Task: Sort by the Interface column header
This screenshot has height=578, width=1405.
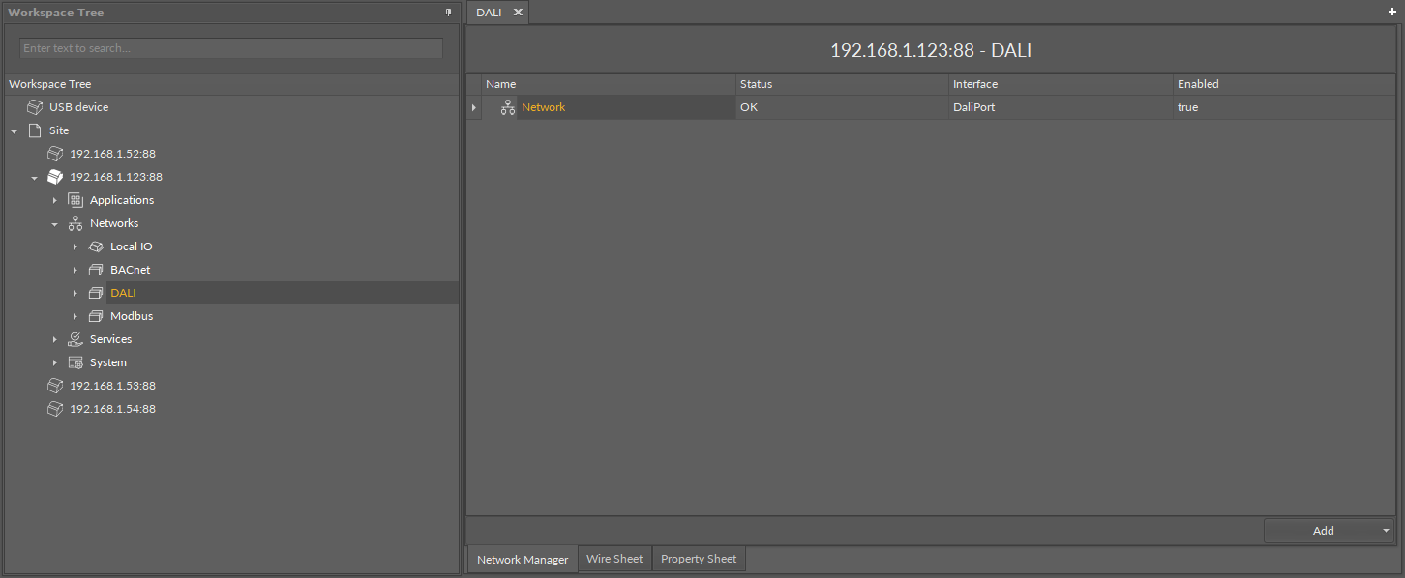Action: [1061, 84]
